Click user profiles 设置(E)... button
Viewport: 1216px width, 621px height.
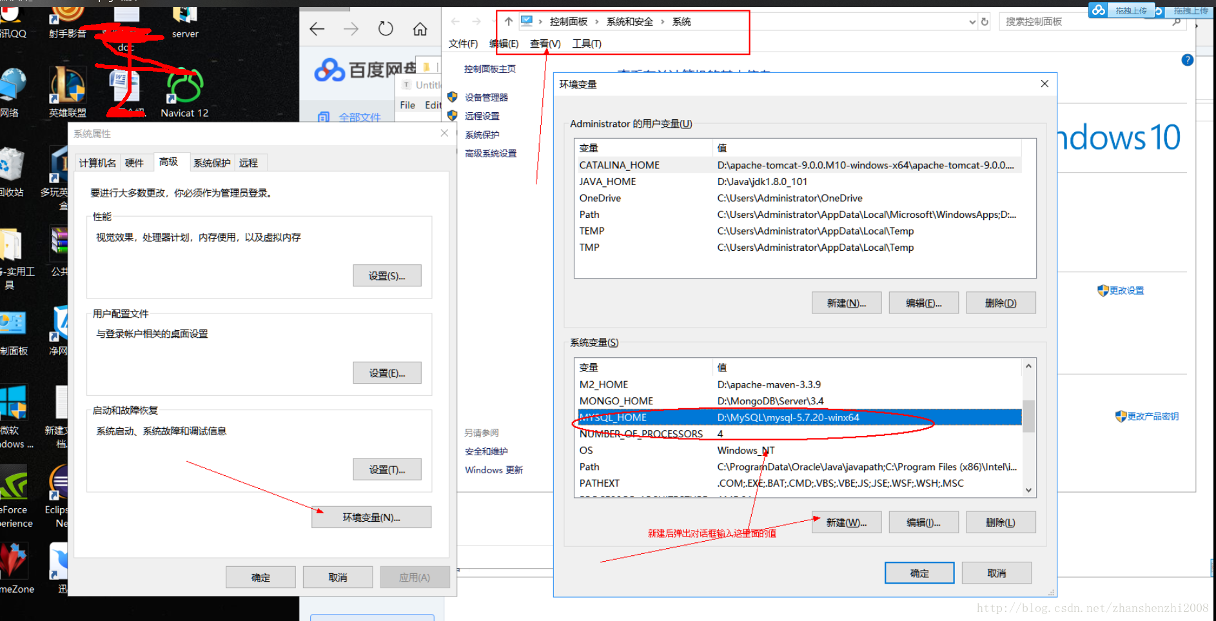pyautogui.click(x=387, y=373)
